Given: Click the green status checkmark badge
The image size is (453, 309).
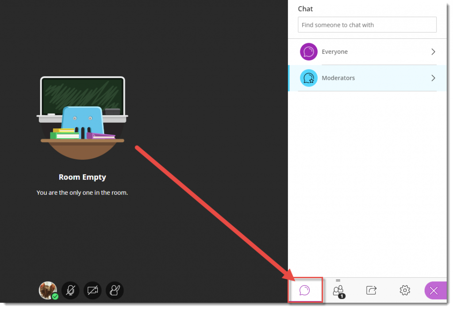Looking at the screenshot, I should coord(55,296).
